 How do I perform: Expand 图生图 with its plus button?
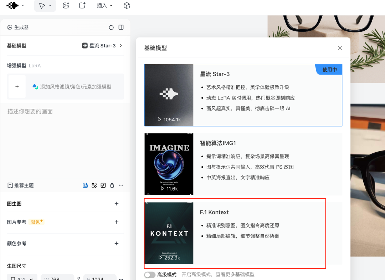pyautogui.click(x=117, y=204)
